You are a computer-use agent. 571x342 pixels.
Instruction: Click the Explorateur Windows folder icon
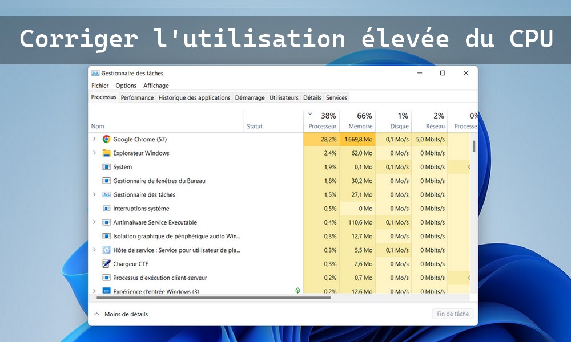106,153
